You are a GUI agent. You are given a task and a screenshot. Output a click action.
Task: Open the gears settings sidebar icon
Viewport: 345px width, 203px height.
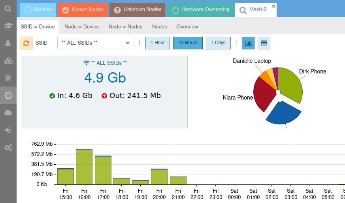tap(8, 148)
